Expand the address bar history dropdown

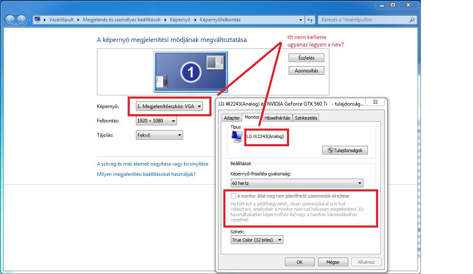(x=301, y=20)
